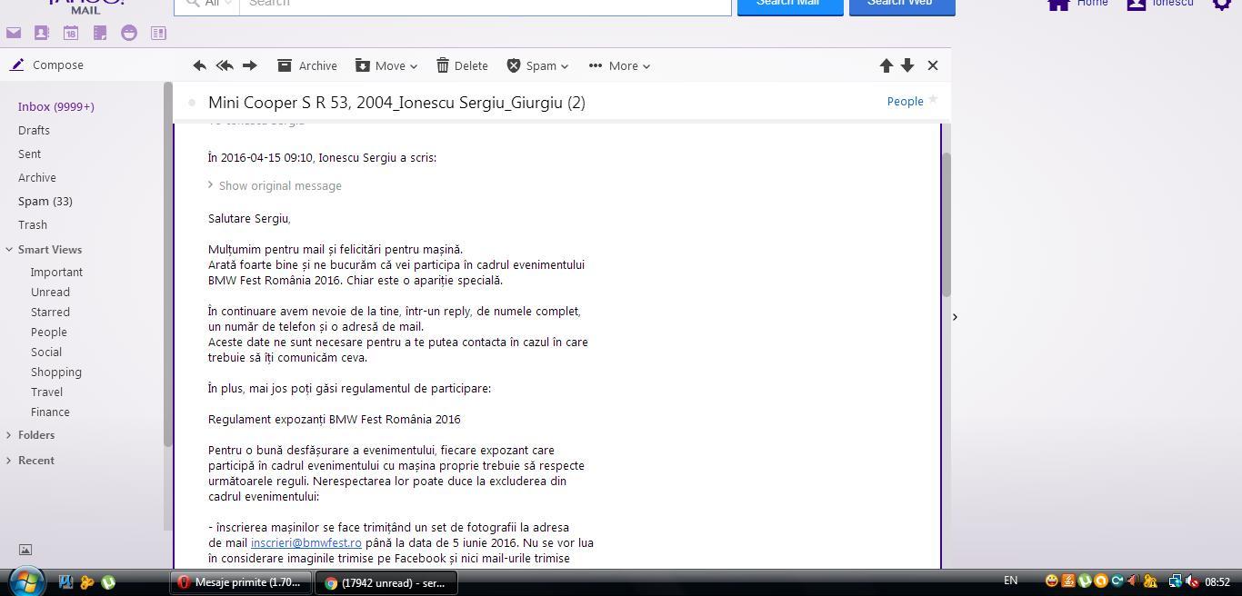Click the Forward arrow icon
This screenshot has height=596, width=1242.
tap(249, 65)
